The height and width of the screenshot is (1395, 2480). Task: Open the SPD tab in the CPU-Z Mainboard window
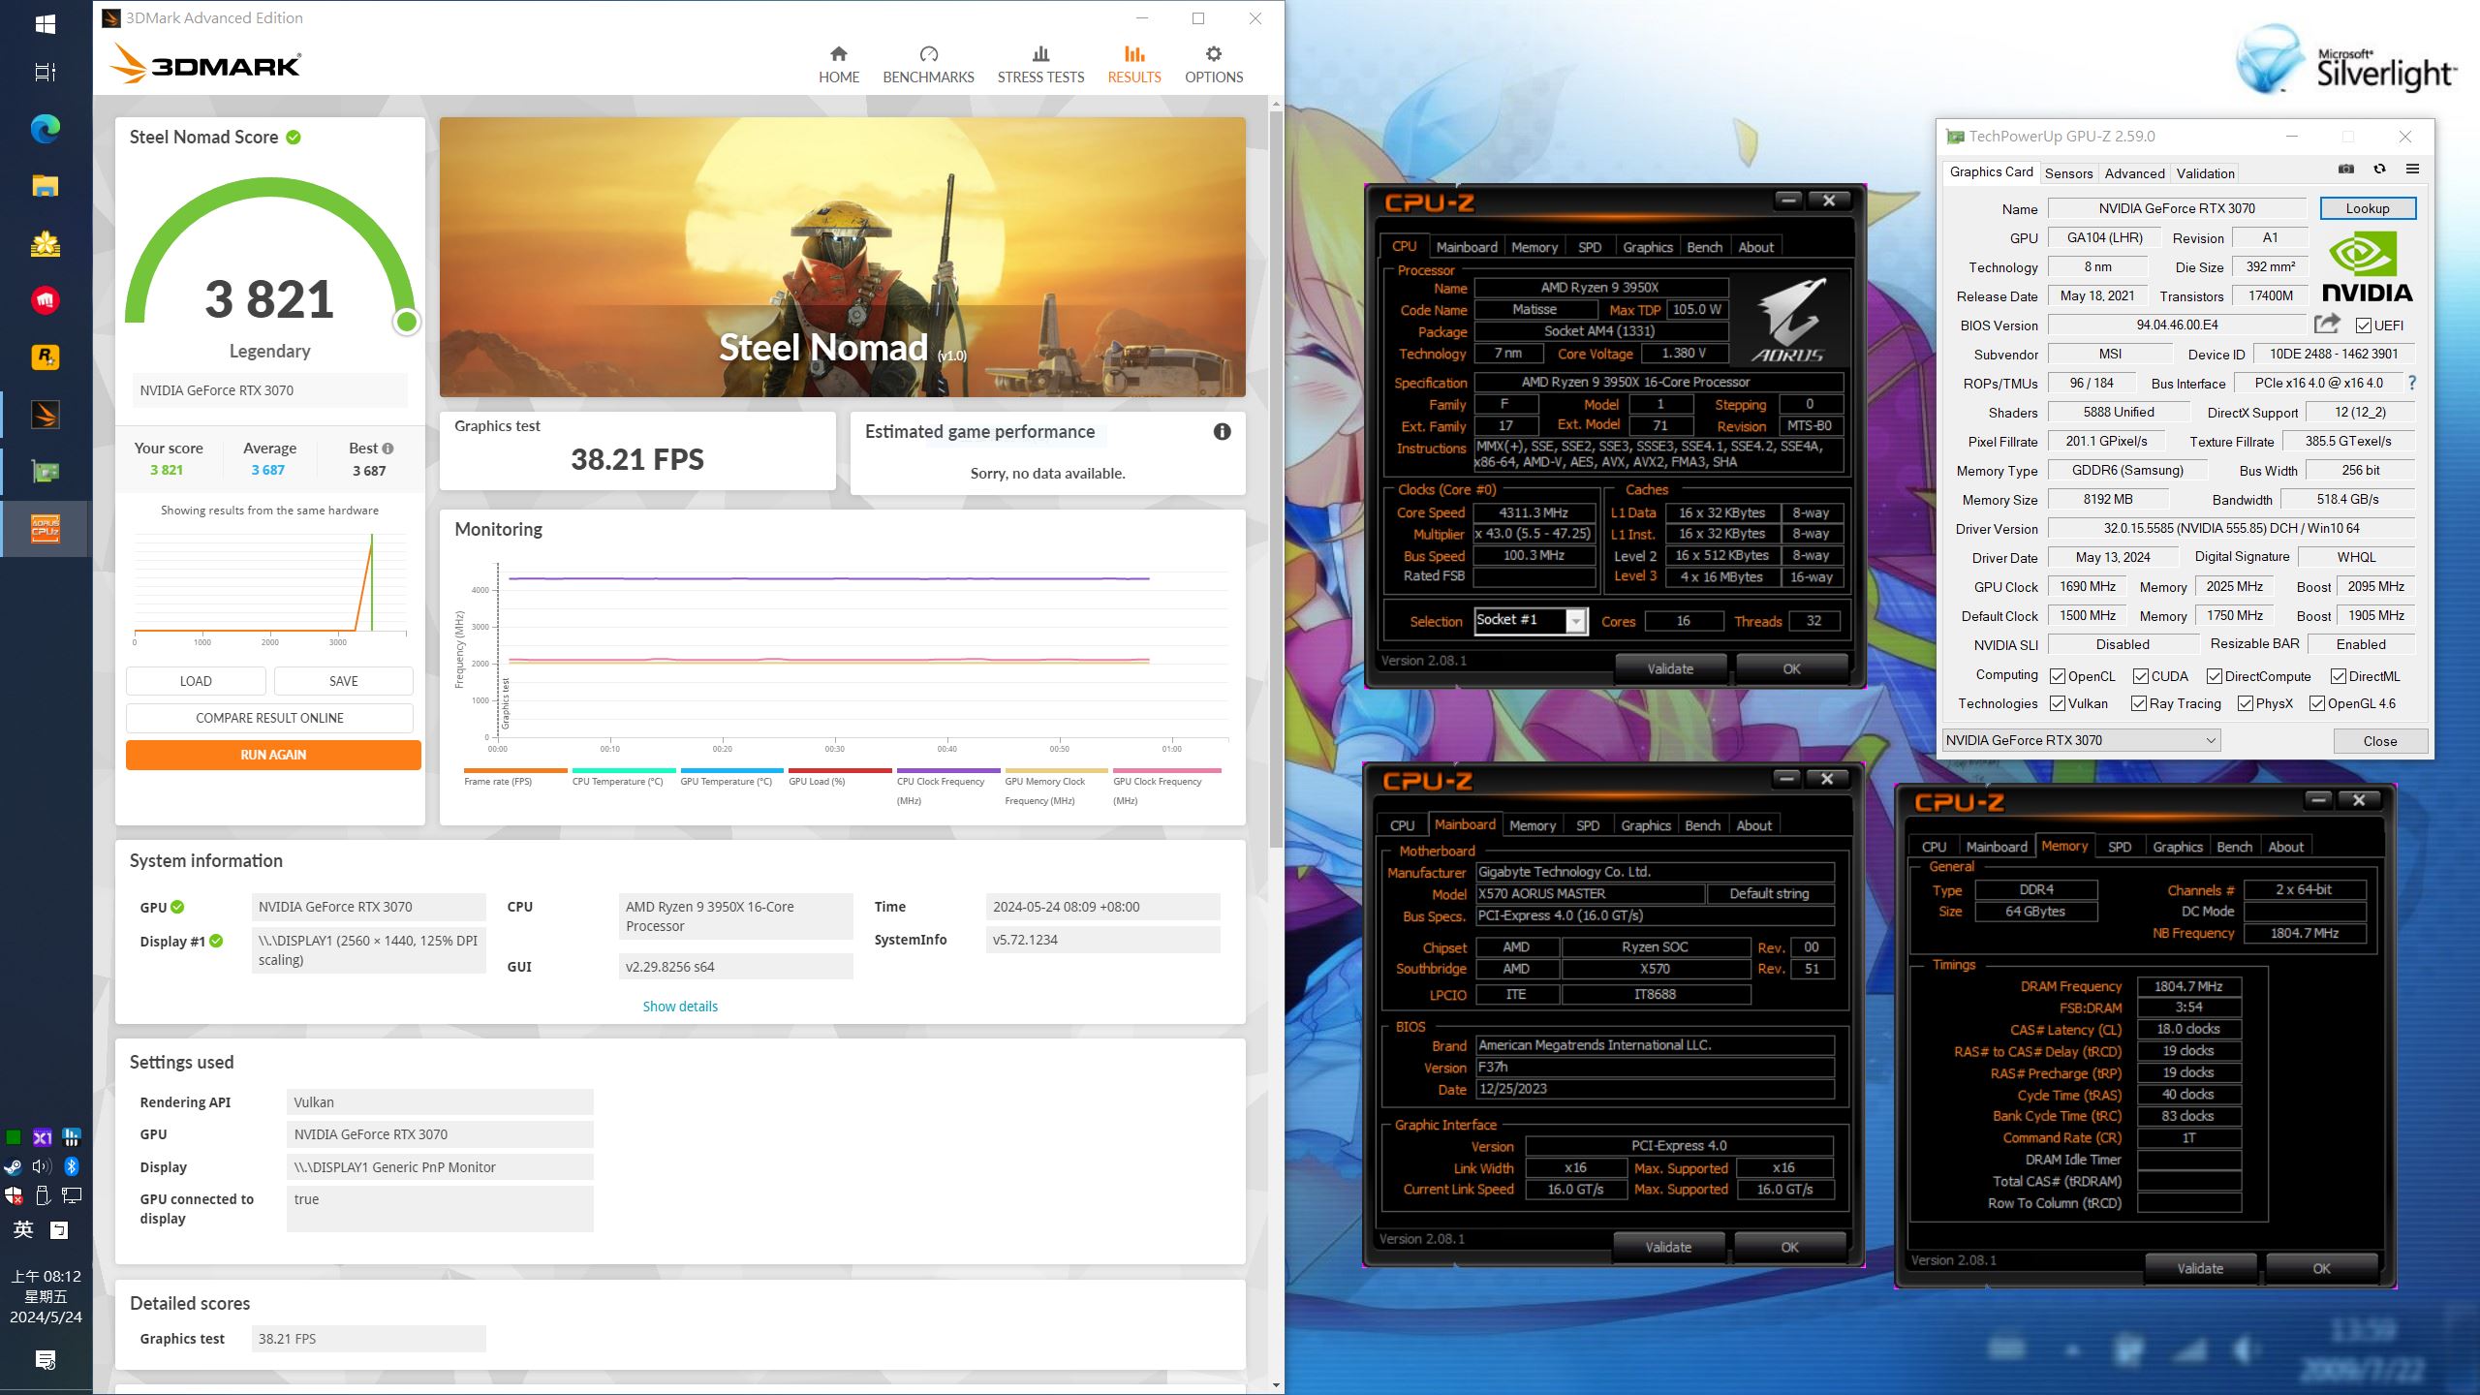pyautogui.click(x=1587, y=825)
